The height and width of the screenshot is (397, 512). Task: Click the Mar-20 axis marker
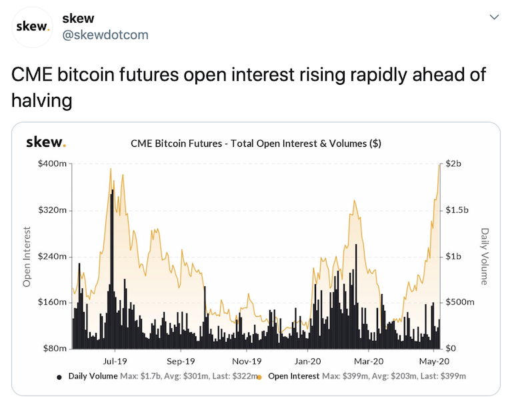point(369,361)
